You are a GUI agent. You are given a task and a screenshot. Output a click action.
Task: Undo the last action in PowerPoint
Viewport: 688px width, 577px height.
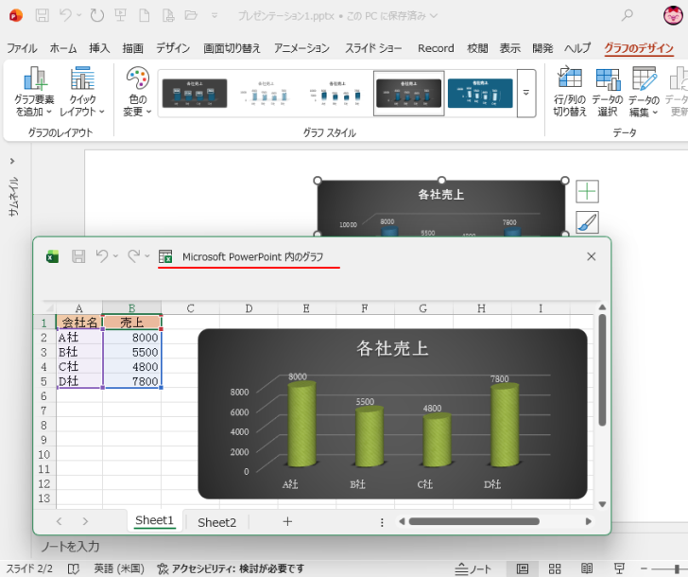pos(66,16)
